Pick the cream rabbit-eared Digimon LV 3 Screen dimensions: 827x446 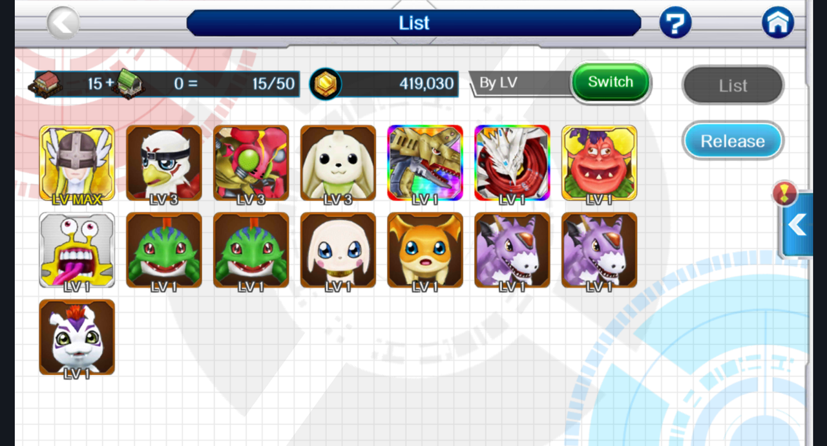tap(338, 164)
